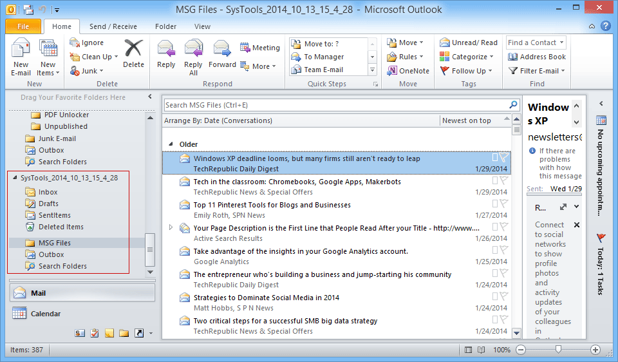Open the MSG Files folder
The width and height of the screenshot is (618, 362).
54,243
